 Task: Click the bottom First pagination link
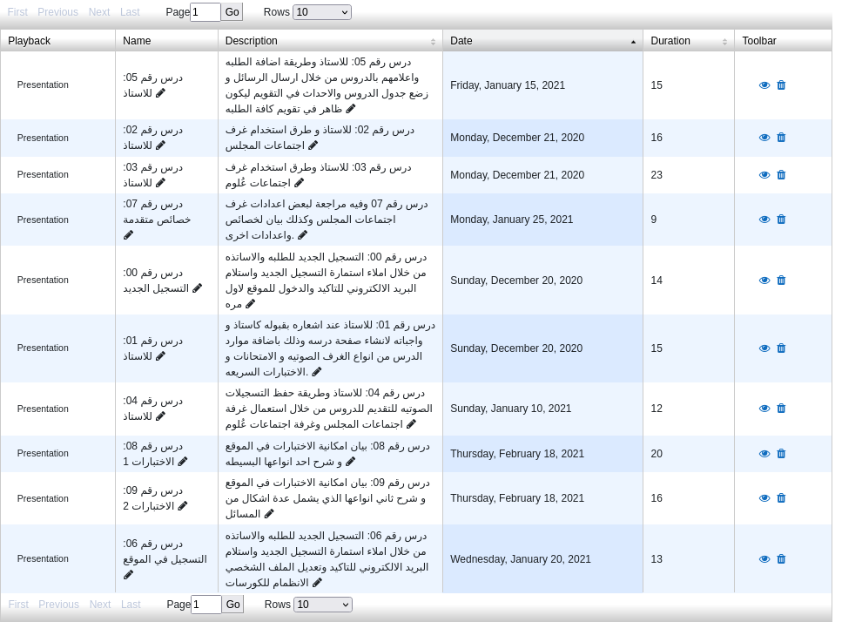(x=18, y=605)
